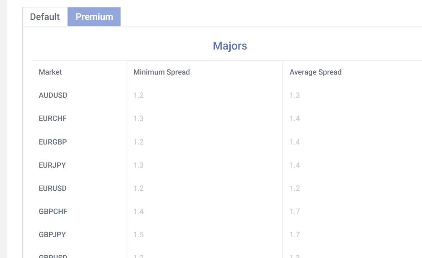Viewport: 422px width, 258px height.
Task: Select the Premium tab
Action: point(94,17)
